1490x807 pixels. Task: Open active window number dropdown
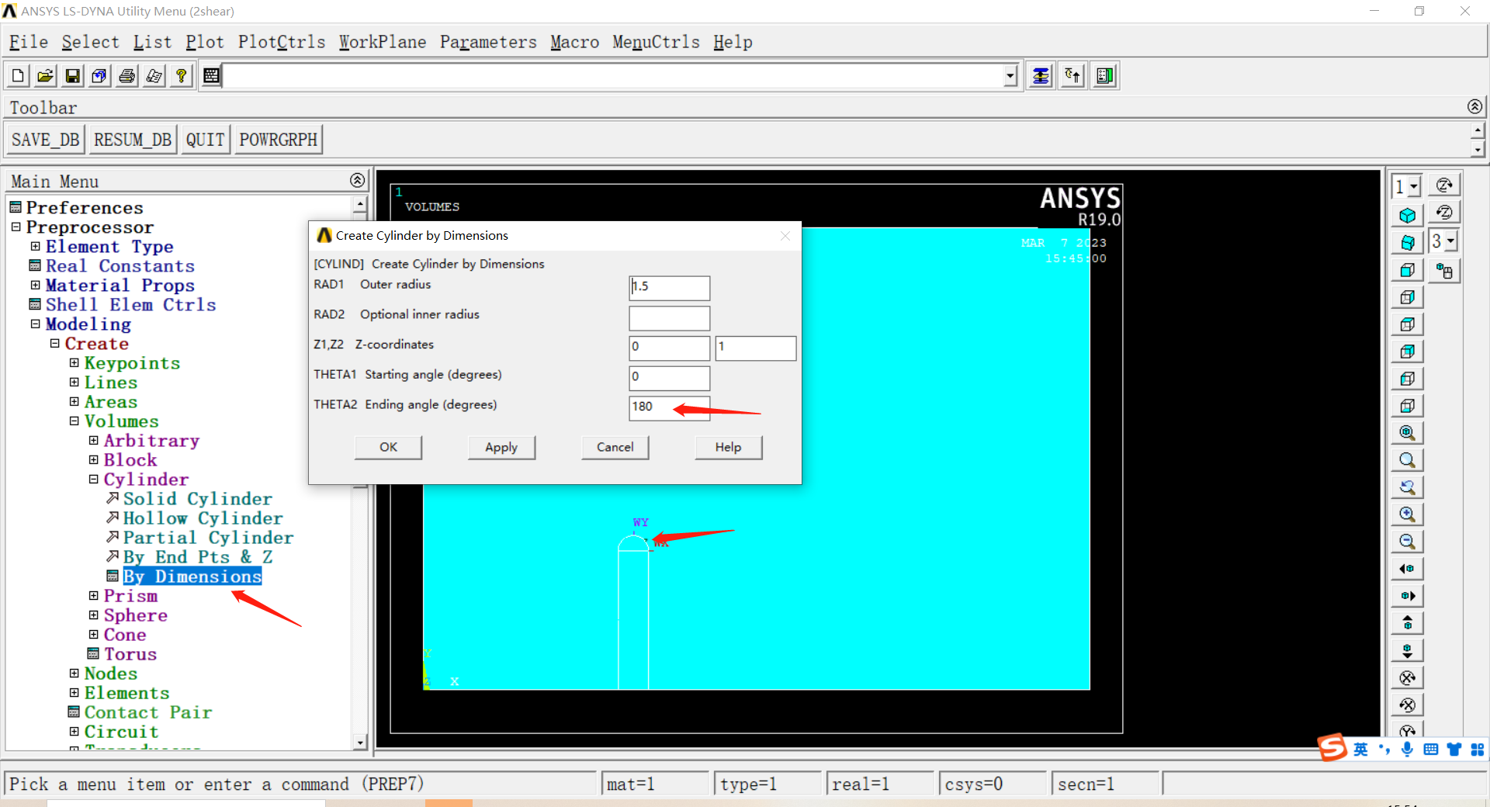pos(1414,186)
